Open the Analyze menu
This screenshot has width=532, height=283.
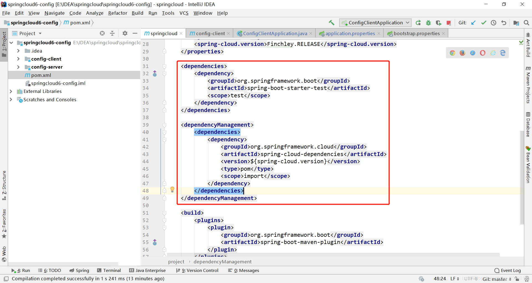click(94, 13)
